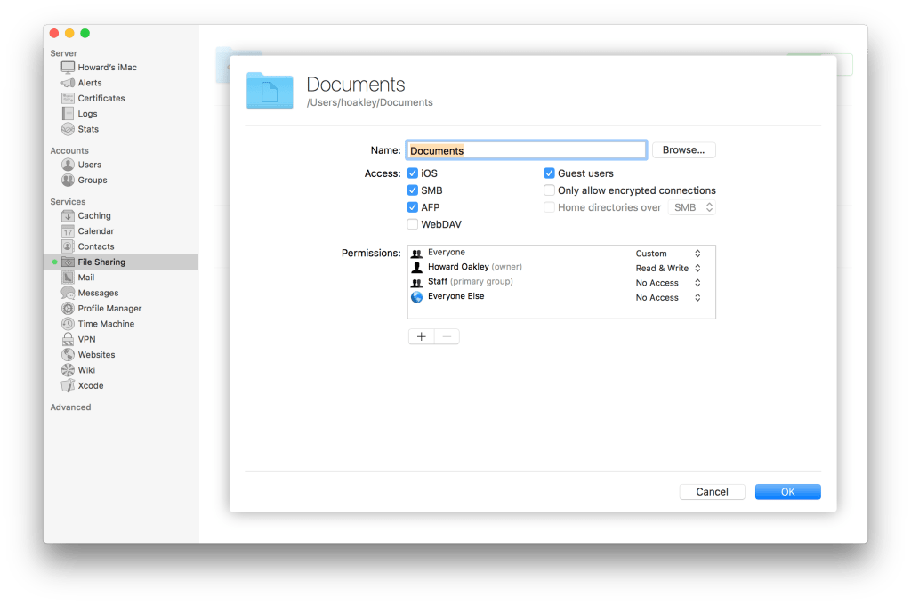The width and height of the screenshot is (911, 605).
Task: Change Howard Oakley's Read & Write permission
Action: point(668,268)
